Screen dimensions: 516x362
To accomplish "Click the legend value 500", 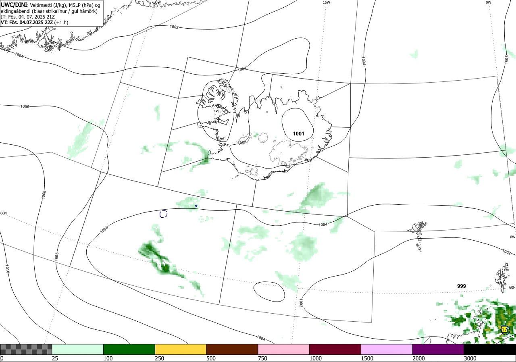I will pos(211,358).
